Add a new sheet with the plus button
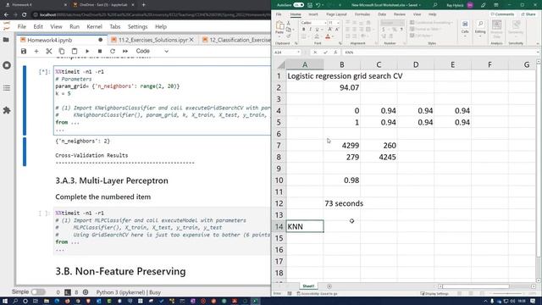542x305 pixels. (329, 286)
